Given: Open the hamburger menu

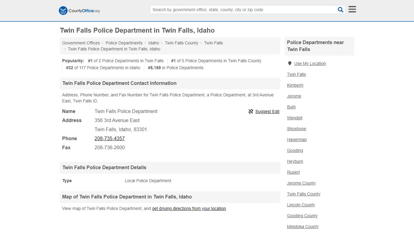Looking at the screenshot, I should pos(352,9).
